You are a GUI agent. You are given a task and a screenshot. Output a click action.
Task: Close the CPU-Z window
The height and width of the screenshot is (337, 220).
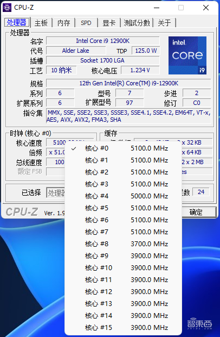click(x=206, y=8)
